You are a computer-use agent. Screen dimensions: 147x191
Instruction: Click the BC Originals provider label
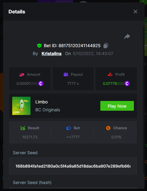coord(48,110)
